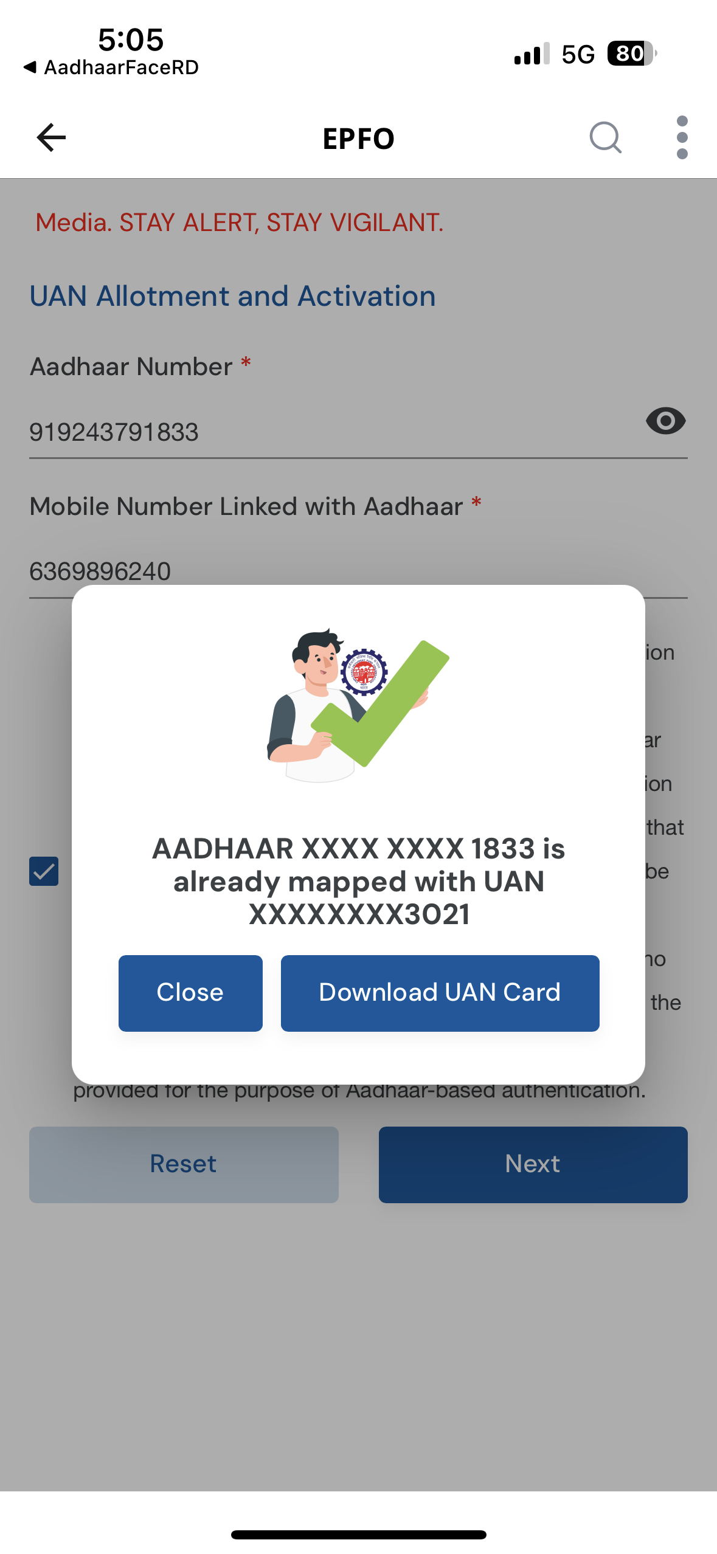
Task: Tap the EPFO emblem in illustration
Action: [x=364, y=672]
